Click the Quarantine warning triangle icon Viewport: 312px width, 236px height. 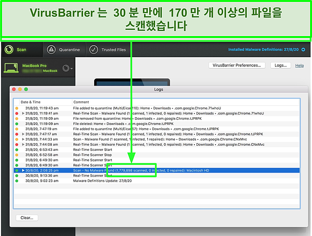pos(51,50)
